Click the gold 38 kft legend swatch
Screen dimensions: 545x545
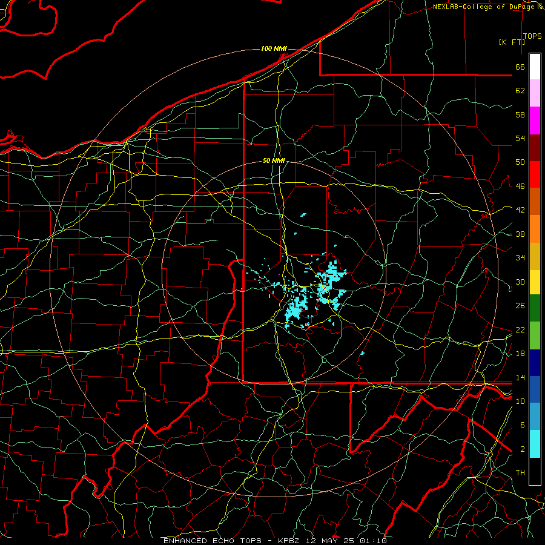point(535,256)
